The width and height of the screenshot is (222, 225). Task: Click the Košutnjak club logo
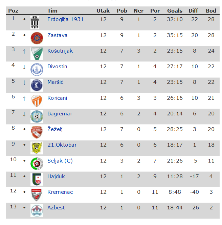(37, 54)
